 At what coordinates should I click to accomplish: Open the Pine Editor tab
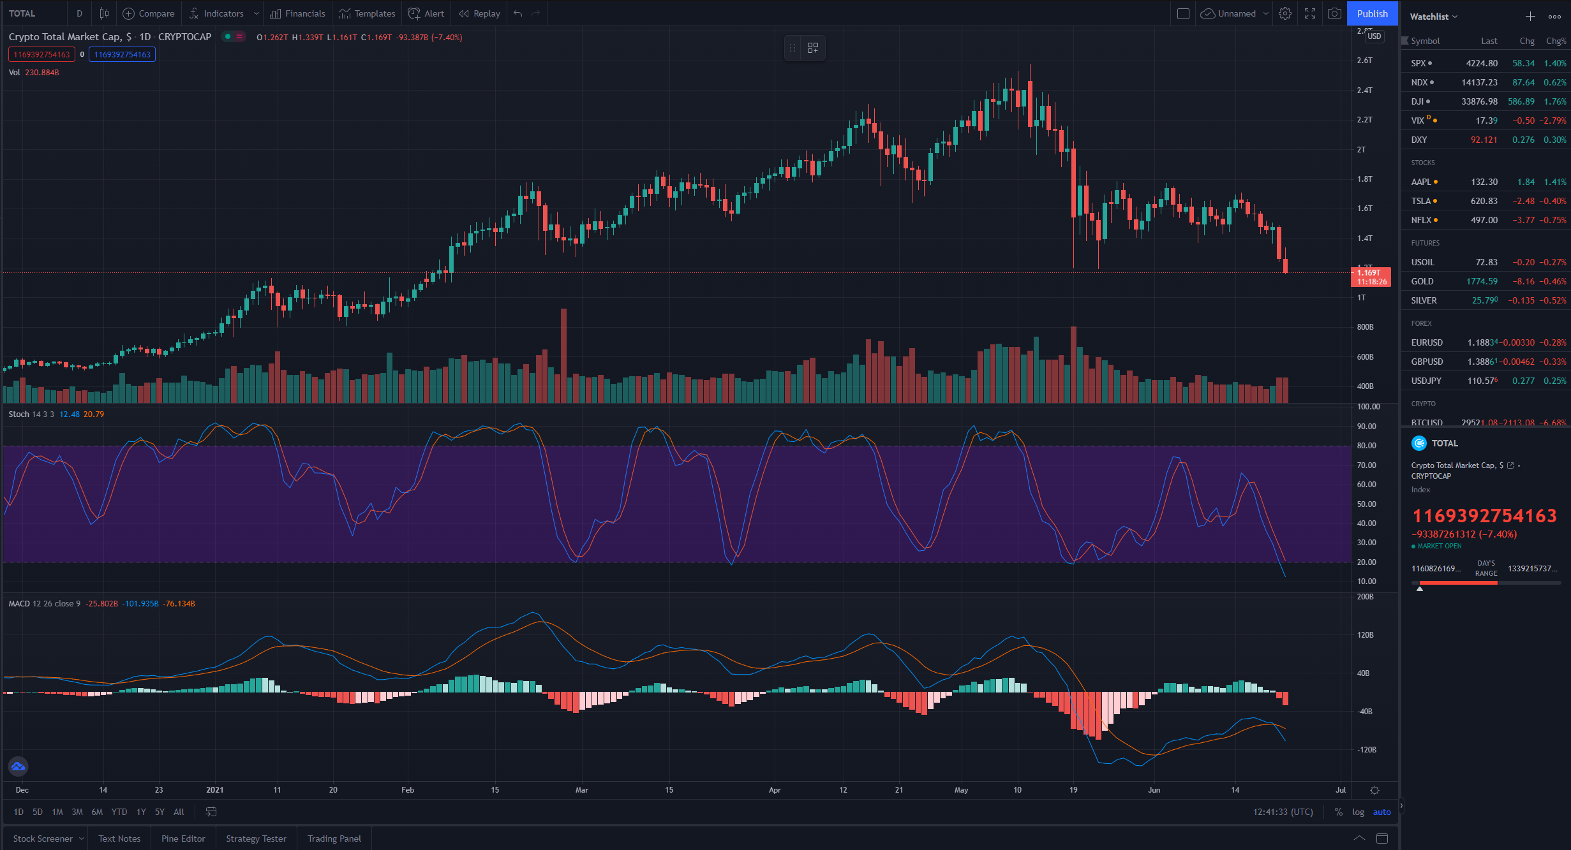tap(183, 839)
